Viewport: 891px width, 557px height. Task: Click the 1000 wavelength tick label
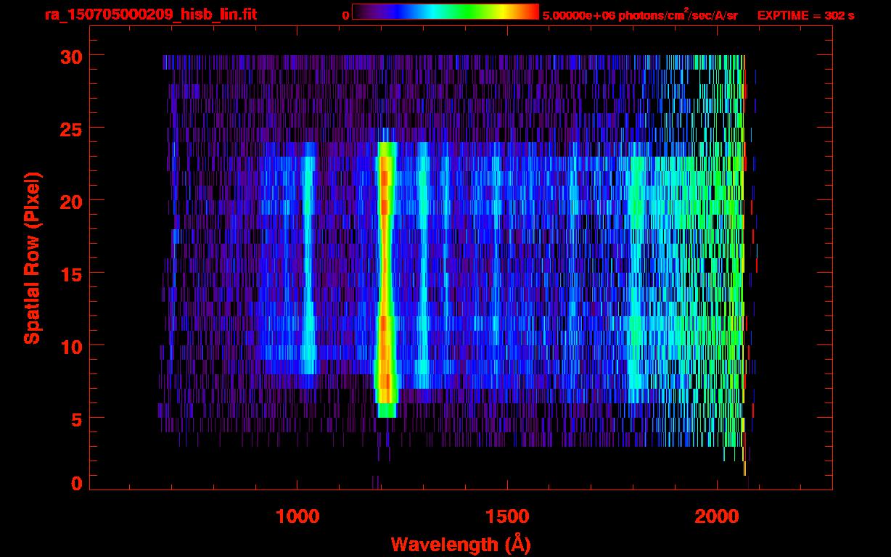click(297, 516)
